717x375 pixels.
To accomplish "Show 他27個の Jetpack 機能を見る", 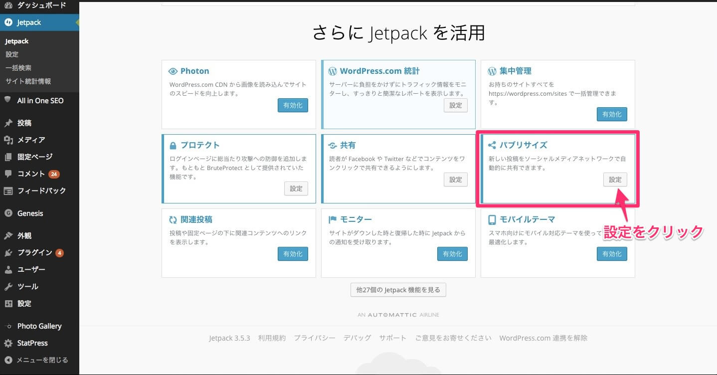I will (x=398, y=290).
